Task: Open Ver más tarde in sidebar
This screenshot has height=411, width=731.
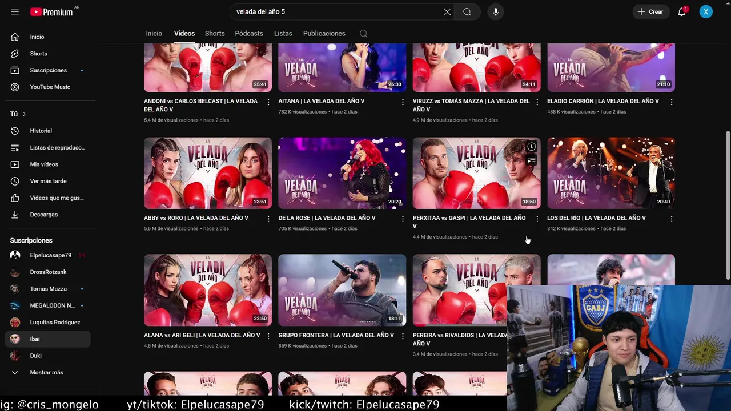Action: coord(48,181)
